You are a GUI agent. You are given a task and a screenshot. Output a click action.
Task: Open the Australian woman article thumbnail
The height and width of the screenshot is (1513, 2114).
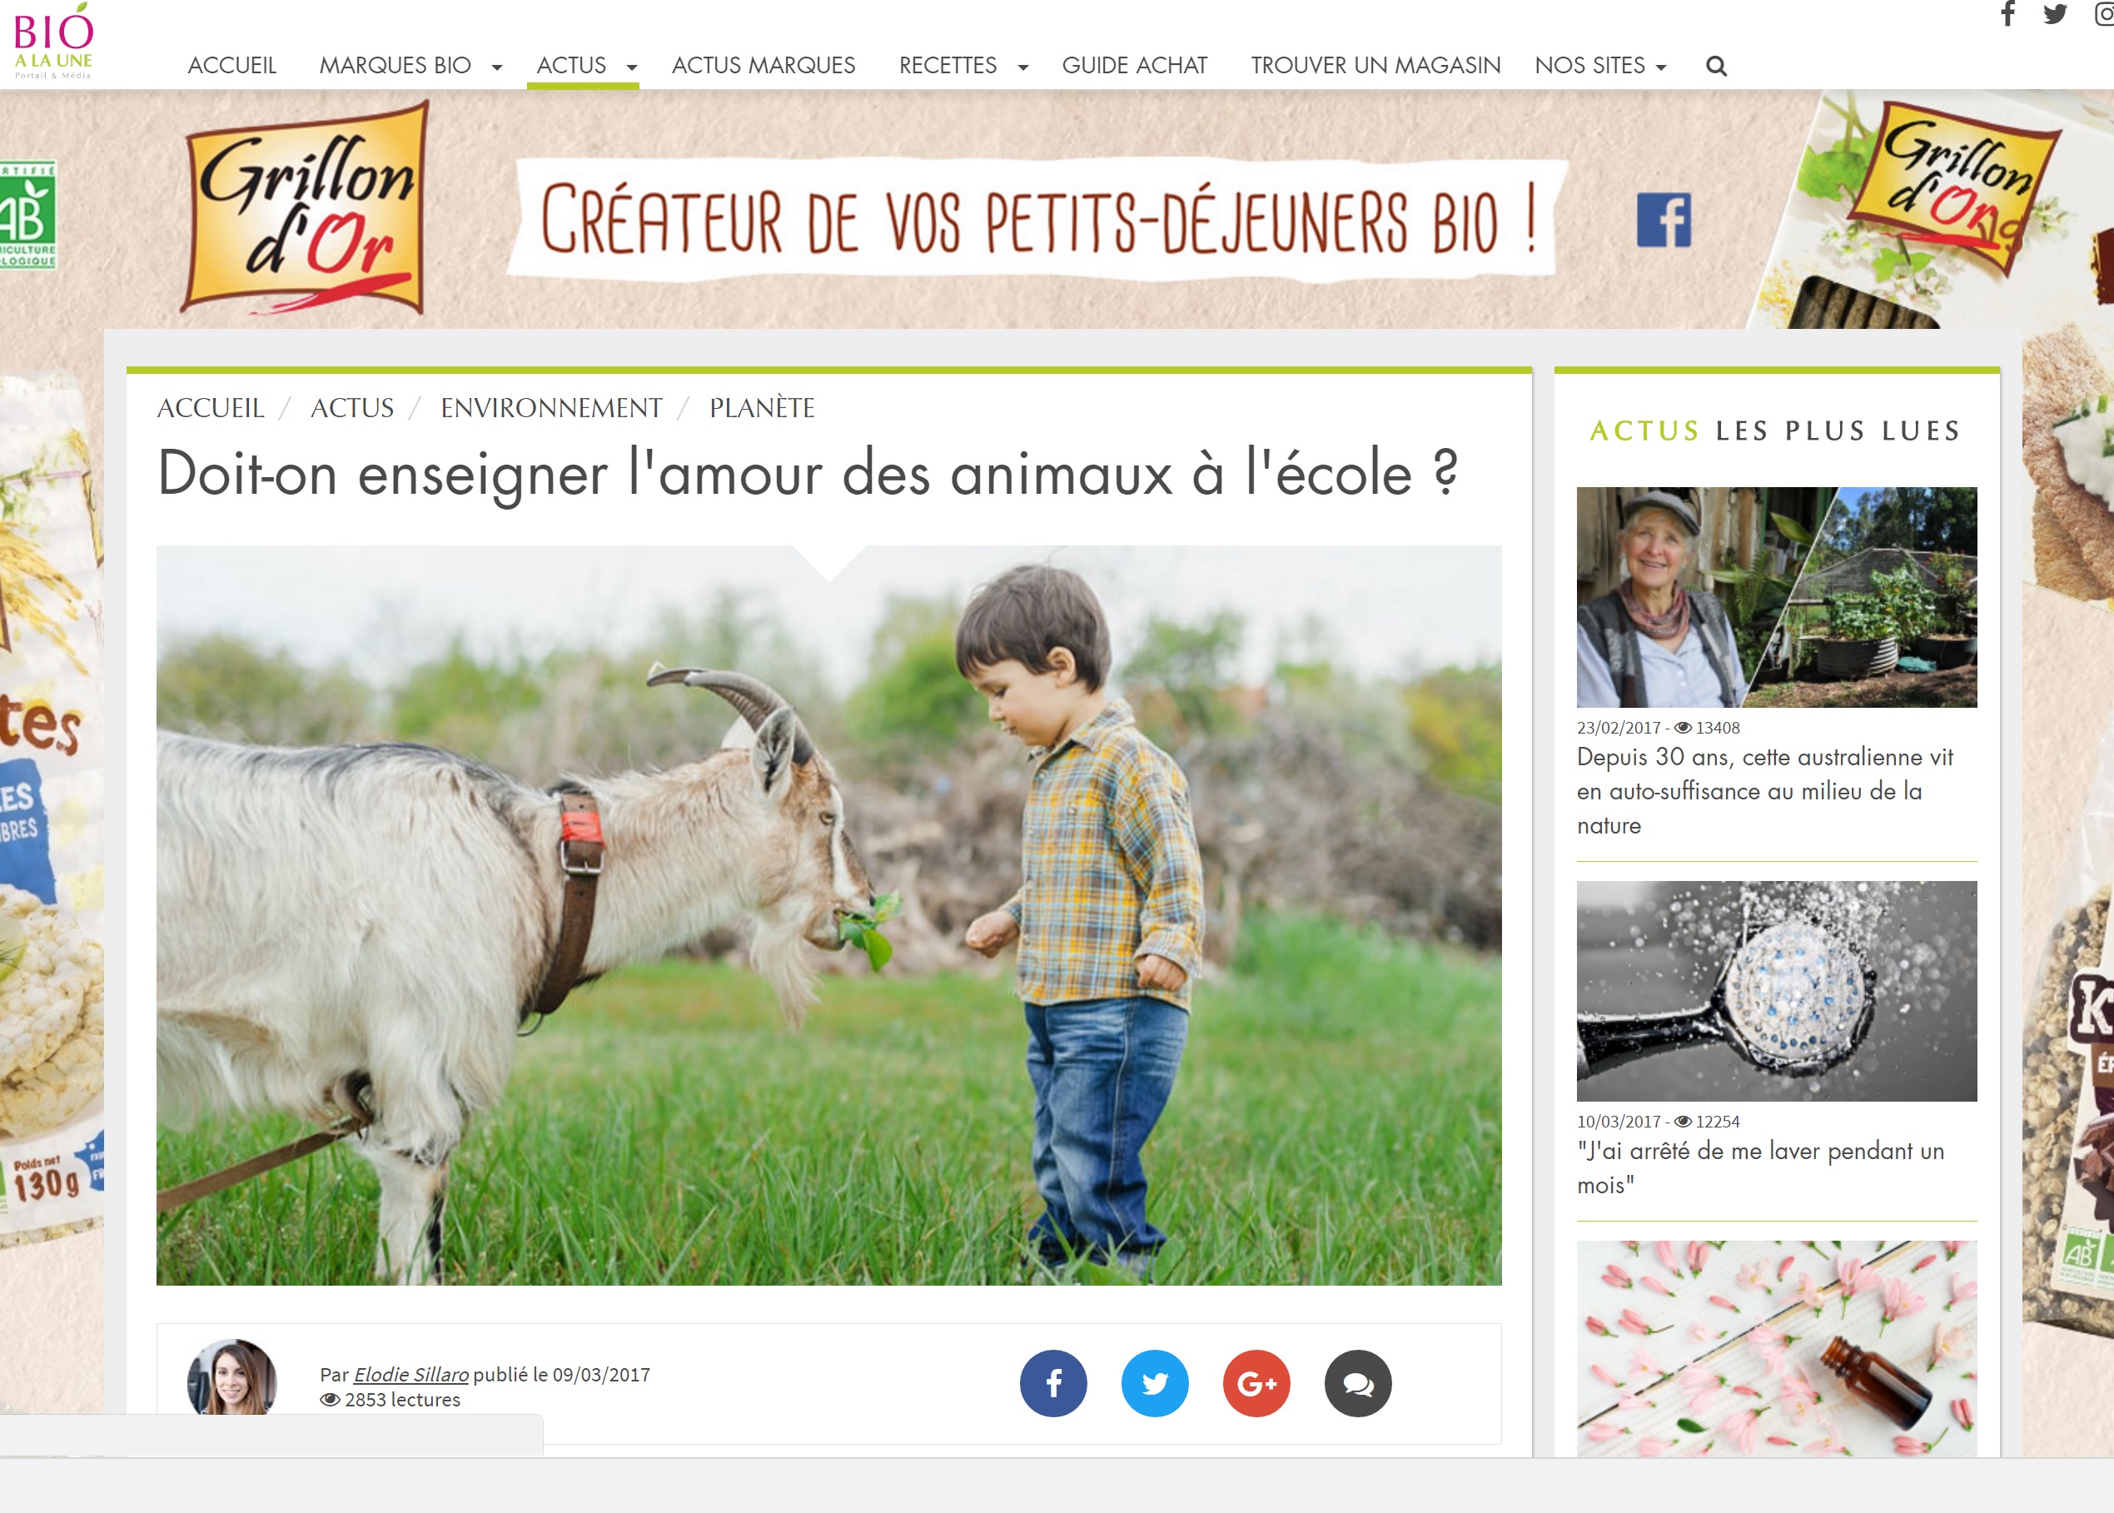pos(1776,597)
